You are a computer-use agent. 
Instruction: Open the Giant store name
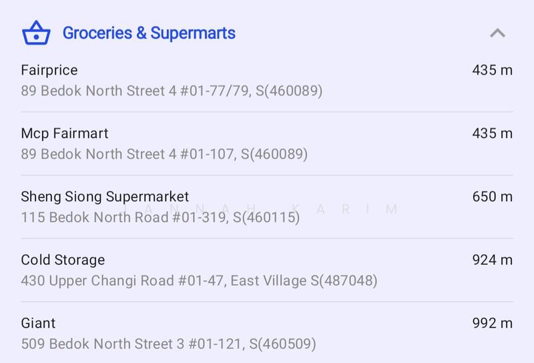coord(38,323)
